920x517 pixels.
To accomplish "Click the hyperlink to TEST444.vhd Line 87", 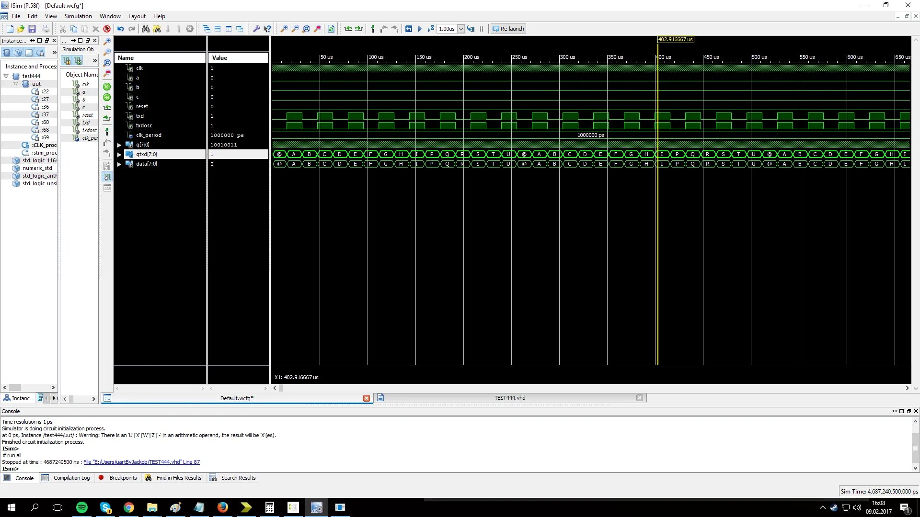I will click(141, 462).
